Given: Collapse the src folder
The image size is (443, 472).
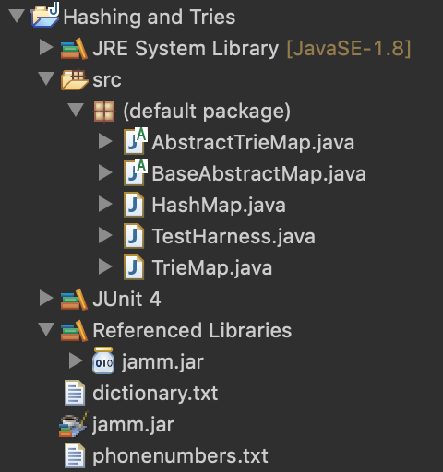Looking at the screenshot, I should click(x=46, y=78).
